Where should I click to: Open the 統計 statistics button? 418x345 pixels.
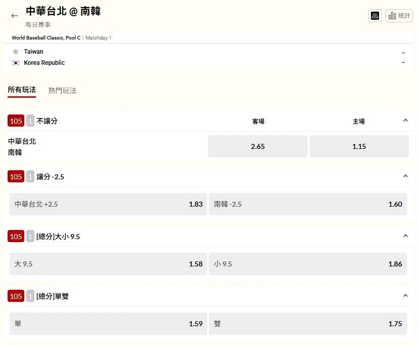click(398, 16)
